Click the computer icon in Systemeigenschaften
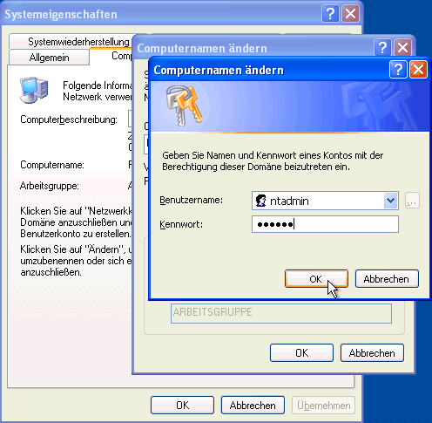Viewport: 432px width, 423px height. (x=34, y=90)
